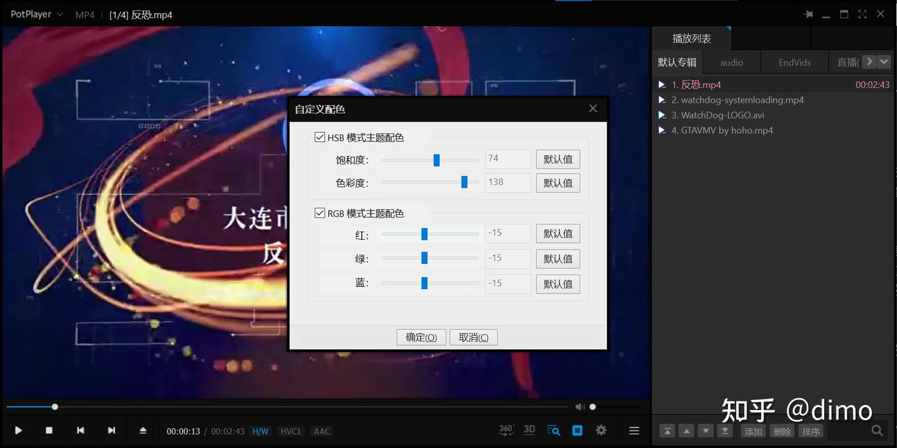Open PotPlayer settings gear icon

pyautogui.click(x=600, y=430)
